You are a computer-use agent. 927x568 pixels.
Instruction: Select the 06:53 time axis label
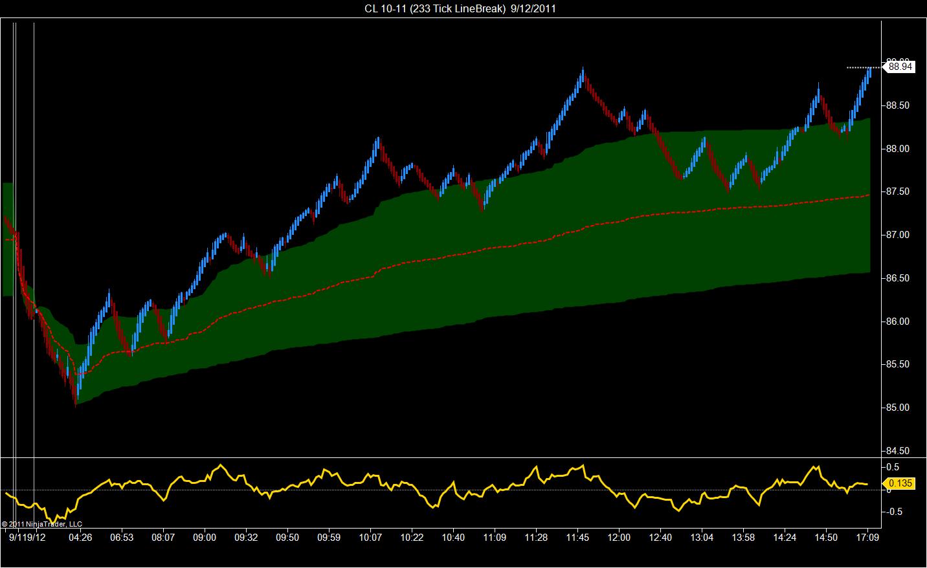click(x=122, y=537)
